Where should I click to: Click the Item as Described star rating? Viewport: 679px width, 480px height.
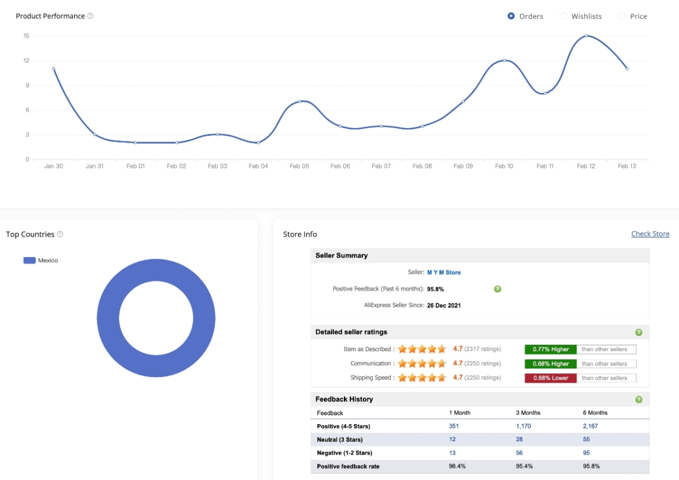422,349
